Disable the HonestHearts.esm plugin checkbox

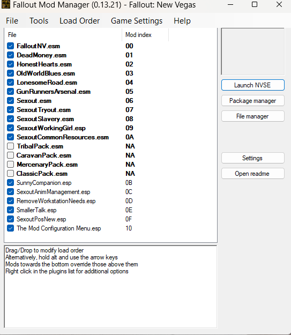click(x=11, y=64)
